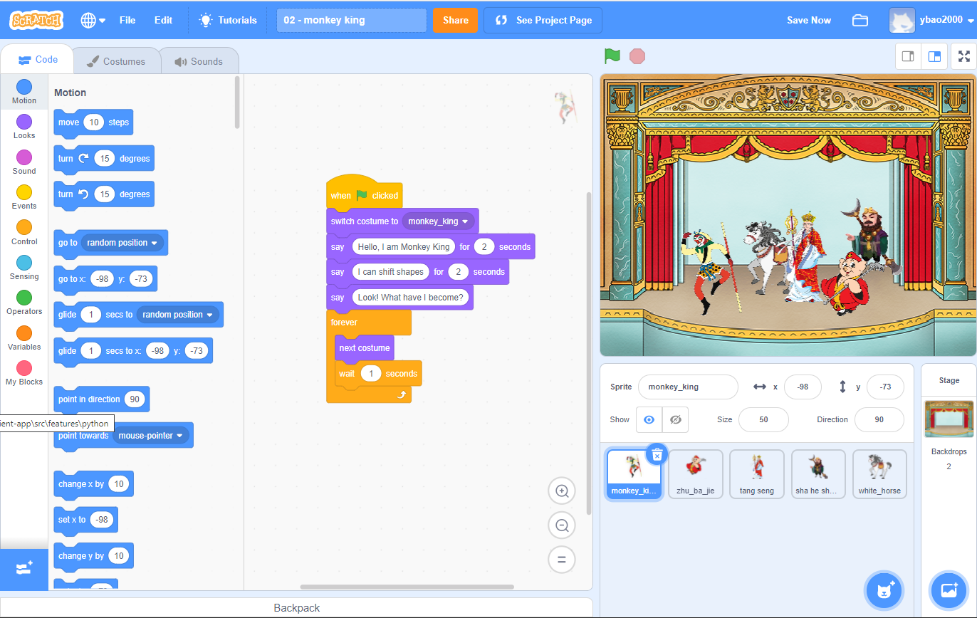Viewport: 977px width, 618px height.
Task: Switch to the Costumes tab
Action: click(x=116, y=61)
